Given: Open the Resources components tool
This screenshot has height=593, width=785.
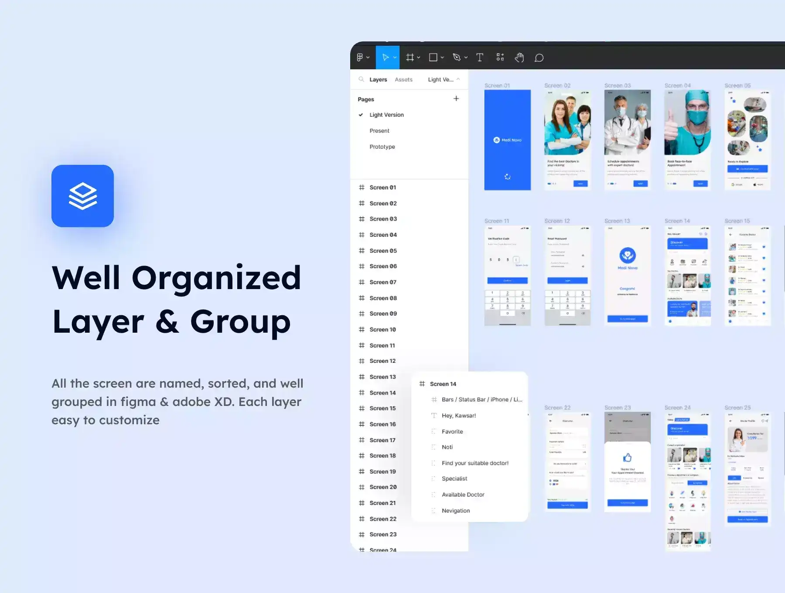Looking at the screenshot, I should (500, 58).
